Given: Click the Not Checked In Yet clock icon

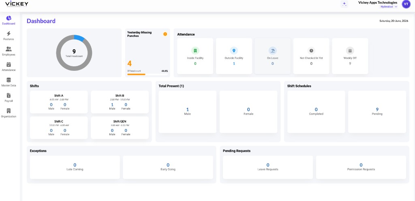Looking at the screenshot, I should [311, 51].
